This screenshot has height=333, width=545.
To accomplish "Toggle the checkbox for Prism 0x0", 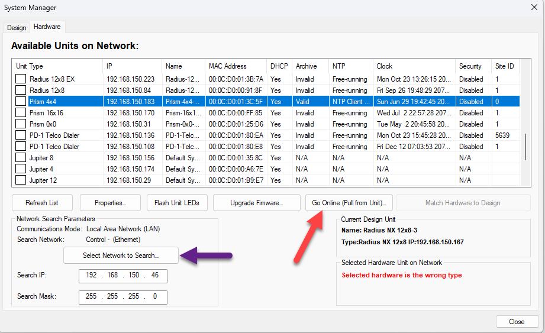I will point(21,124).
